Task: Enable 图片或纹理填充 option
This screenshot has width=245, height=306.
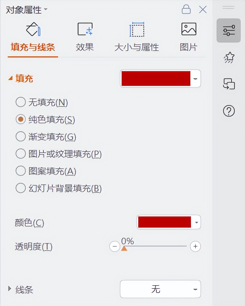Action: [20, 154]
